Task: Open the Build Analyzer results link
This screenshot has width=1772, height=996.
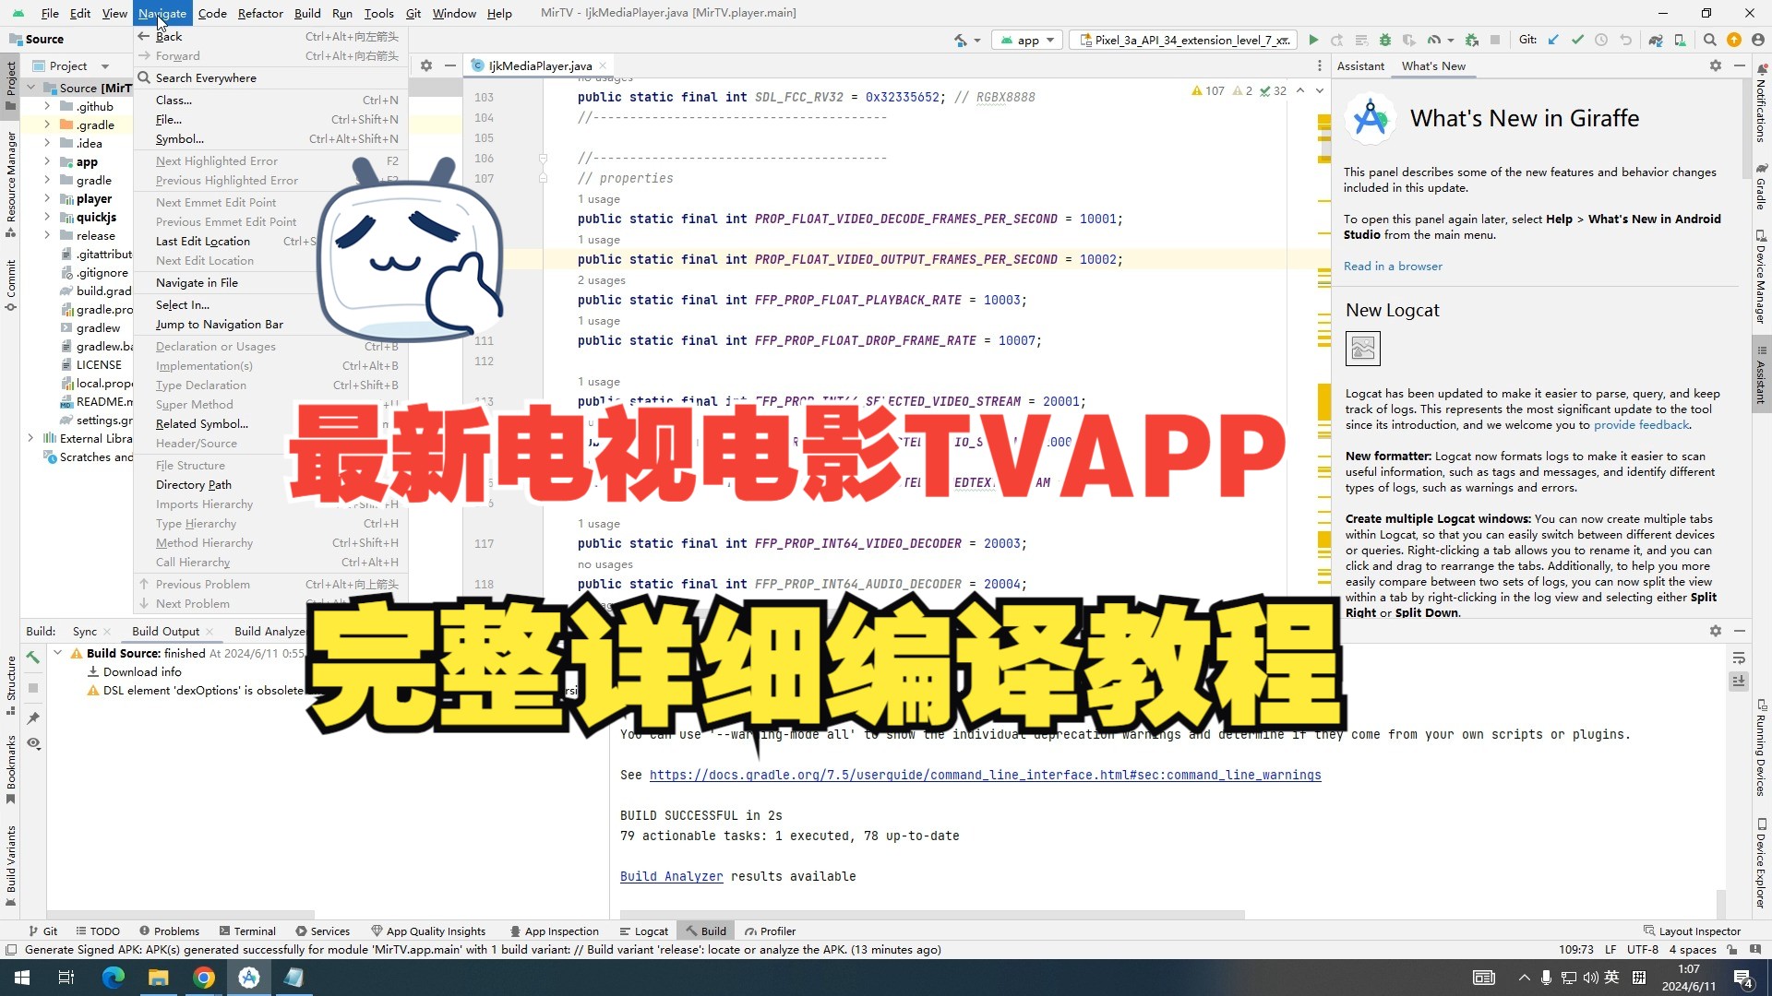Action: tap(672, 875)
